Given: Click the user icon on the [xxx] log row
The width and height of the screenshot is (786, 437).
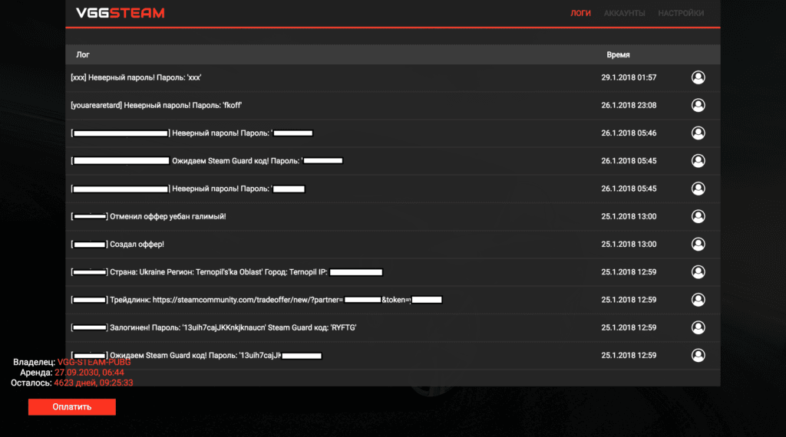Looking at the screenshot, I should (698, 77).
